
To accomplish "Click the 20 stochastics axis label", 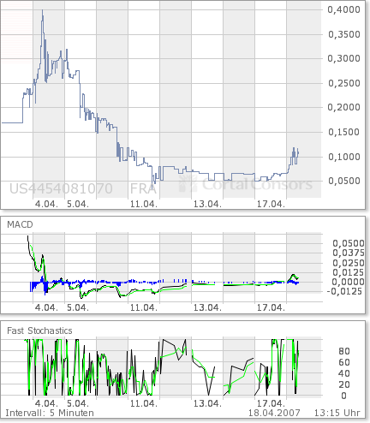I will tap(344, 384).
